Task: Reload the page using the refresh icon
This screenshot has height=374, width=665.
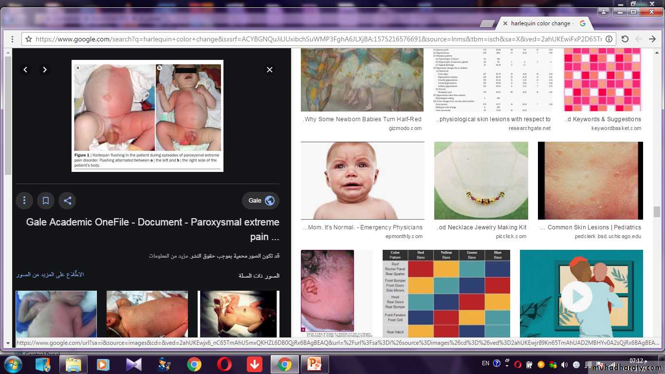Action: [625, 39]
